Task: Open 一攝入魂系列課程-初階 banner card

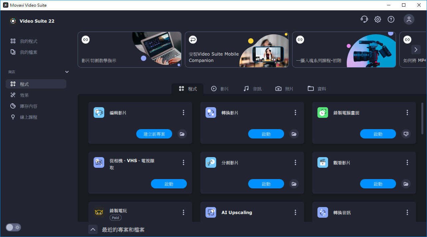Action: (344, 50)
